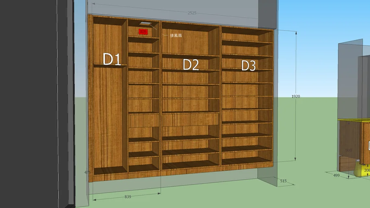Click the drawer front in D2 section

[x=190, y=120]
